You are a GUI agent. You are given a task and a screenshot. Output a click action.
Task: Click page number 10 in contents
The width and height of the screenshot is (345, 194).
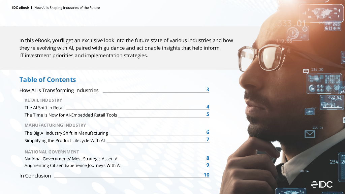pyautogui.click(x=207, y=175)
